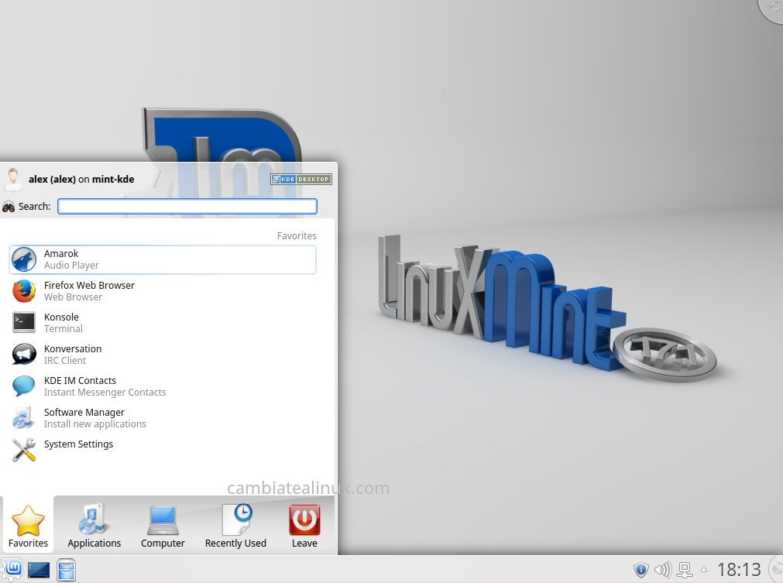The image size is (783, 583).
Task: Open KDE IM Contacts chat bubble icon
Action: tap(24, 386)
